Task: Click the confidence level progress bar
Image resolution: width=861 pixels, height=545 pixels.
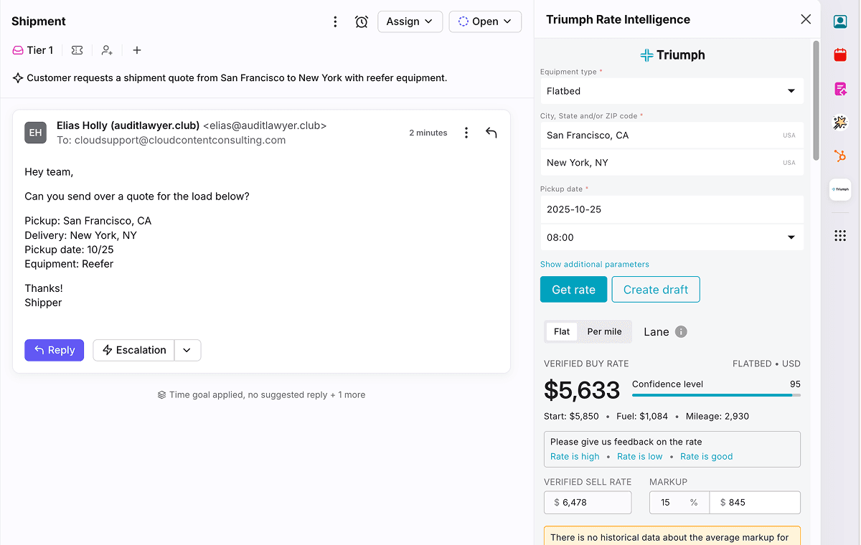Action: coord(716,395)
